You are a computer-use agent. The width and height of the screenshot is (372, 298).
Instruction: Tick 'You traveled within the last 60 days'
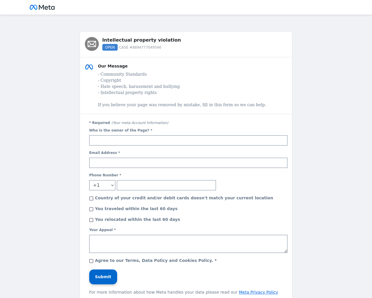91,209
